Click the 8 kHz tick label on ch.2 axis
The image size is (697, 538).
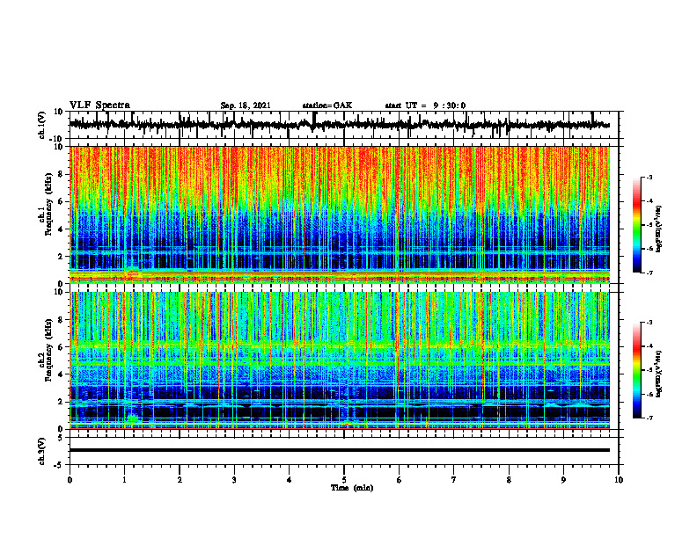tap(62, 320)
